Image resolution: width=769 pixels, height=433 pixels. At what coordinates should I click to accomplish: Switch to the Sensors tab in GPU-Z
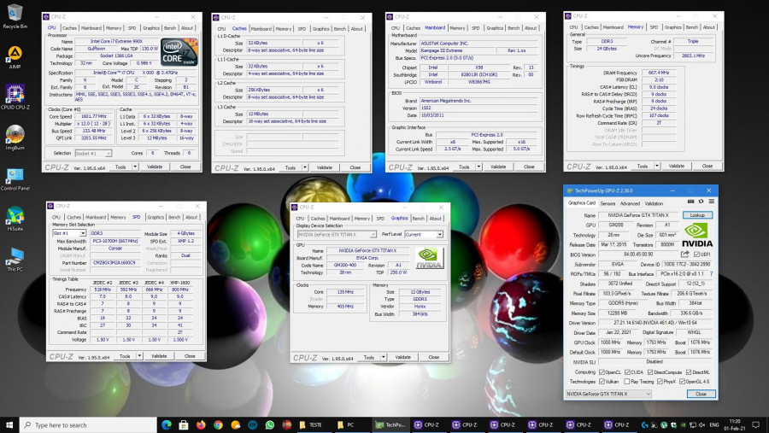click(x=608, y=203)
